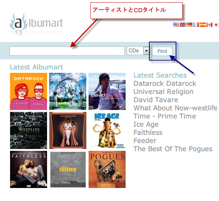Open the Westlife What About Now cover

(29, 130)
